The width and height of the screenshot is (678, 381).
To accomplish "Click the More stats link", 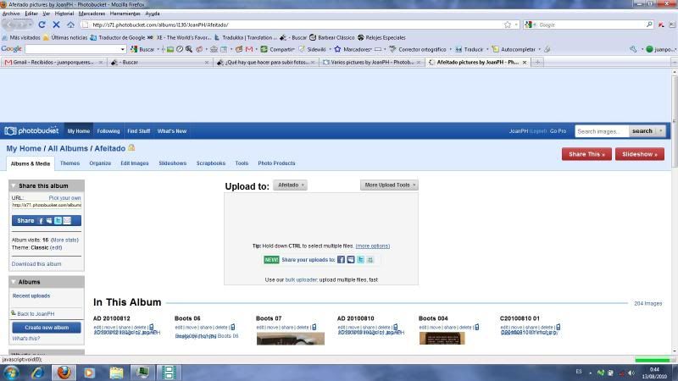I will click(64, 240).
